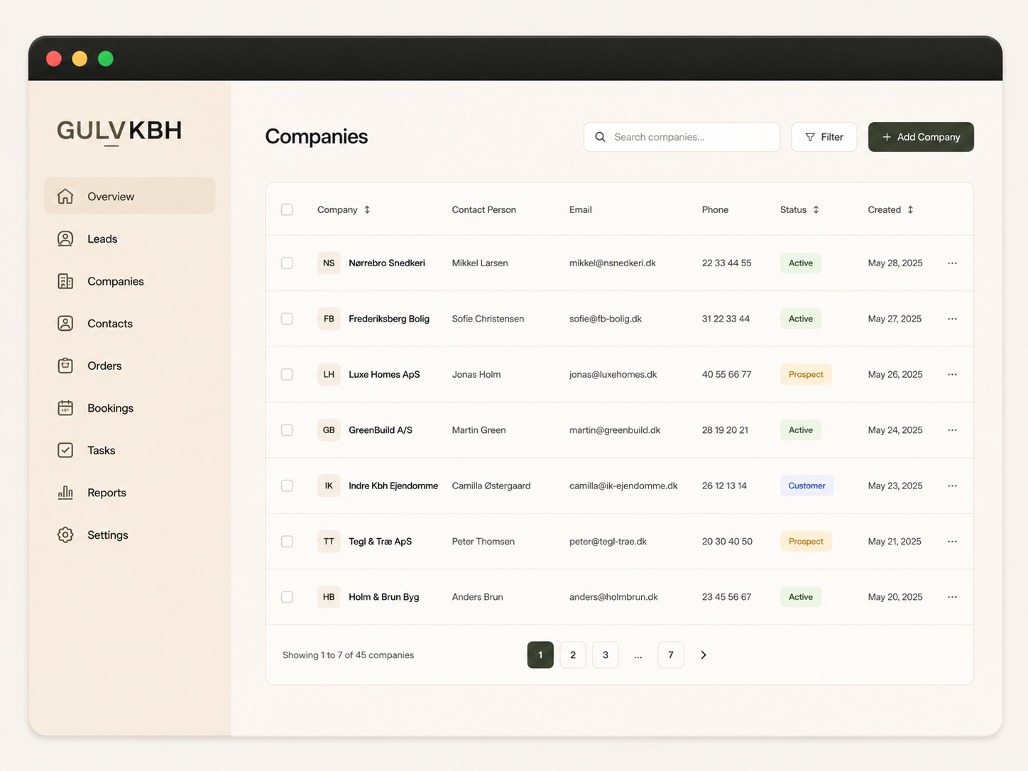
Task: Click the GULVKBH logo
Action: 119,131
